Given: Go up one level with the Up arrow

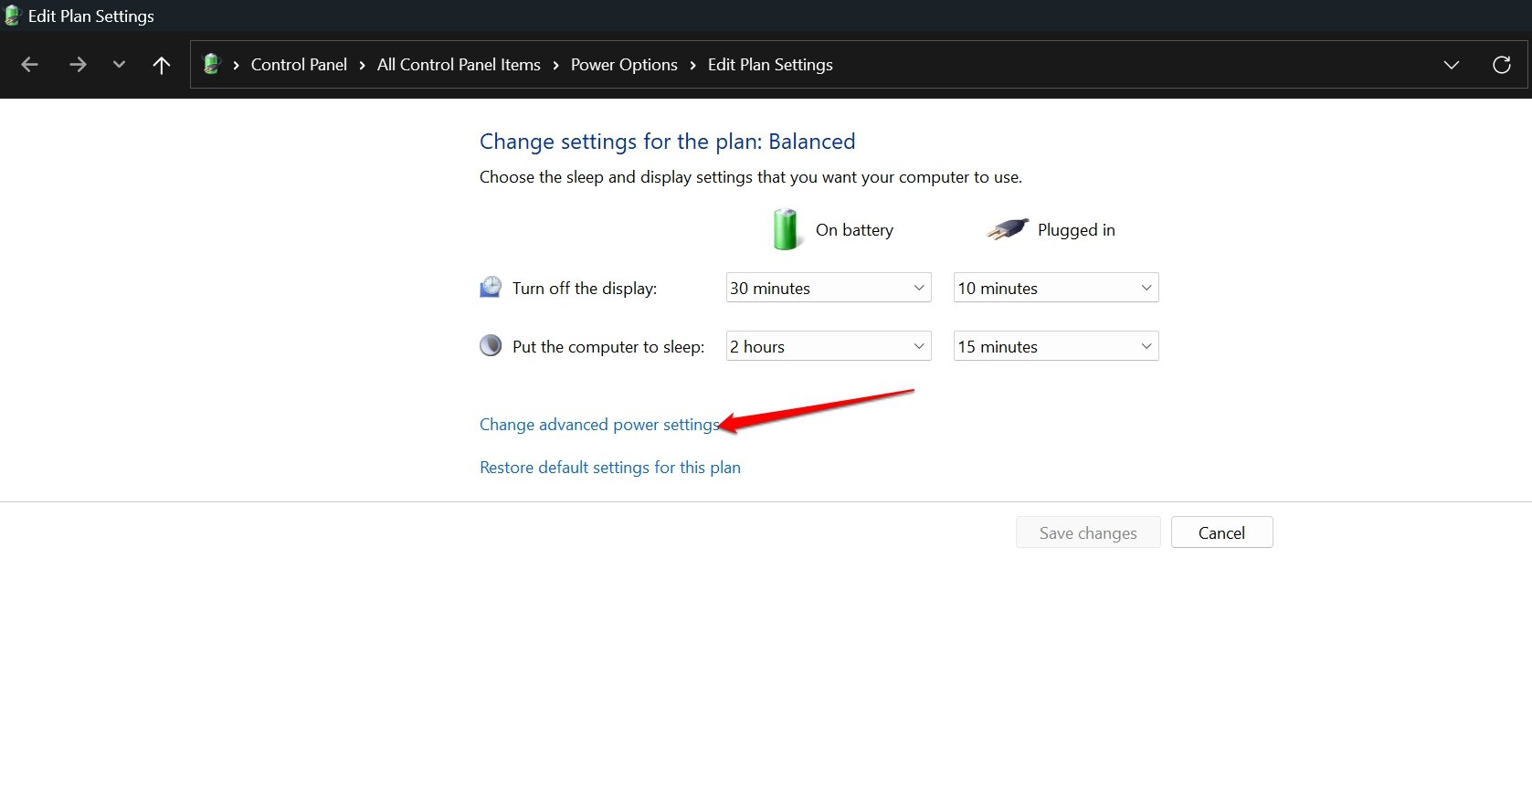Looking at the screenshot, I should tap(162, 65).
